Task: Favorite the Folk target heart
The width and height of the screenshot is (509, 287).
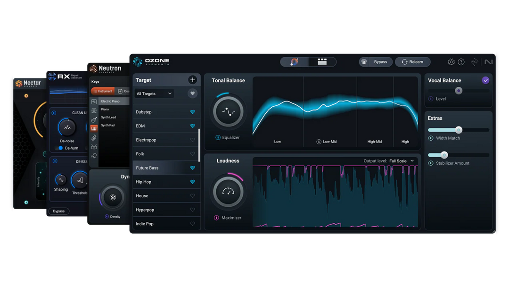Action: point(192,154)
